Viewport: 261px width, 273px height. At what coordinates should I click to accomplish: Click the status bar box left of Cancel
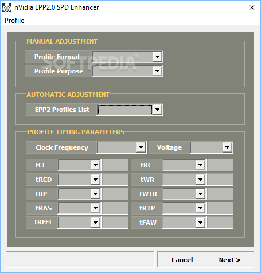pyautogui.click(x=80, y=259)
